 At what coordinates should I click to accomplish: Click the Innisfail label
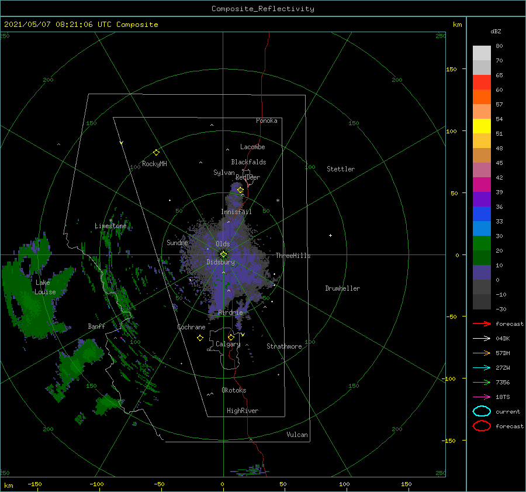click(x=236, y=212)
